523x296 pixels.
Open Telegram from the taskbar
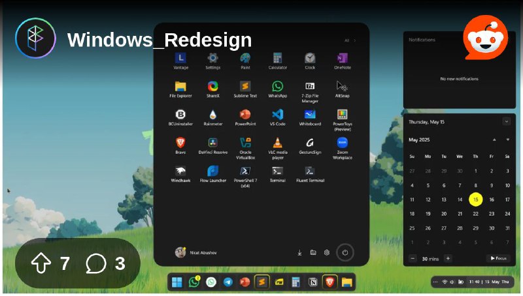coord(228,282)
